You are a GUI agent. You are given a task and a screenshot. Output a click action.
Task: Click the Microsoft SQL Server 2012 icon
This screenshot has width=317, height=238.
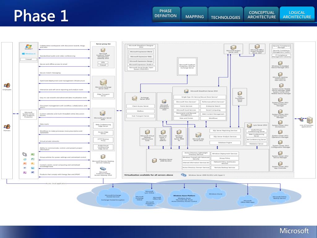[x=198, y=135]
